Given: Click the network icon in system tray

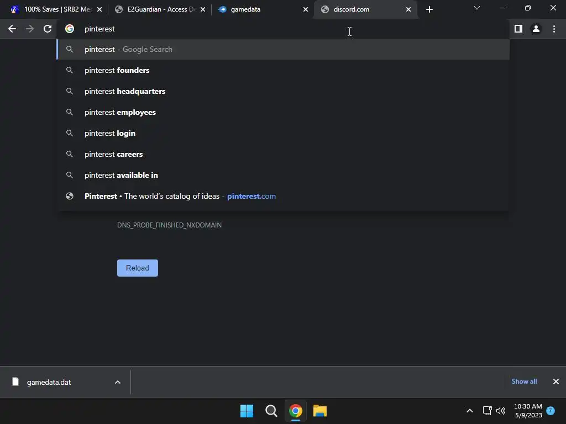Looking at the screenshot, I should tap(488, 411).
